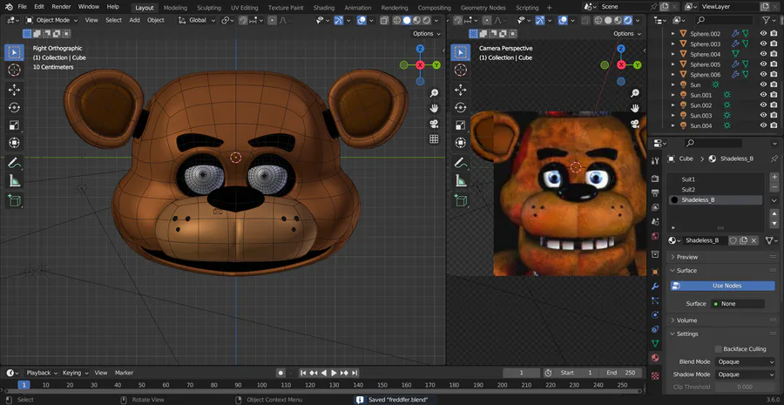Open the Render properties tab

click(x=655, y=179)
